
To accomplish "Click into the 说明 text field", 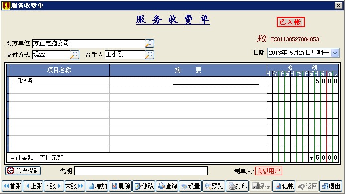I will 141,171.
